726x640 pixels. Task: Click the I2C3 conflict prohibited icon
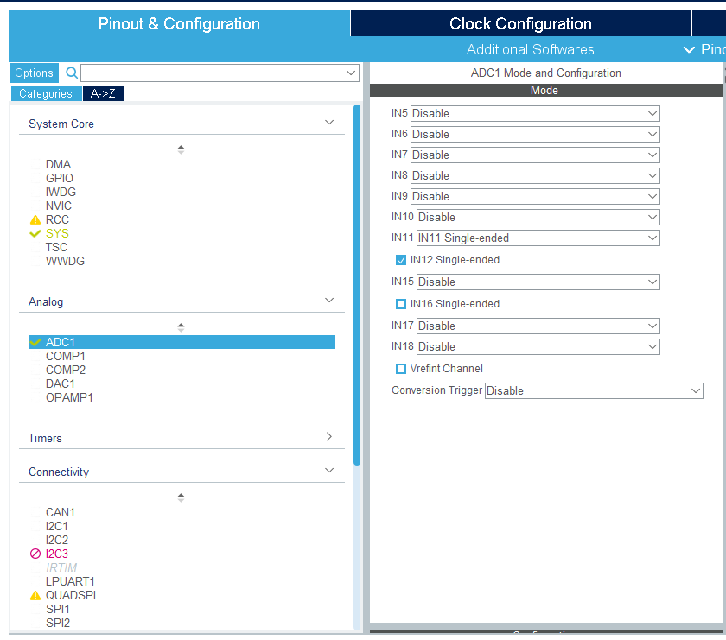click(35, 554)
